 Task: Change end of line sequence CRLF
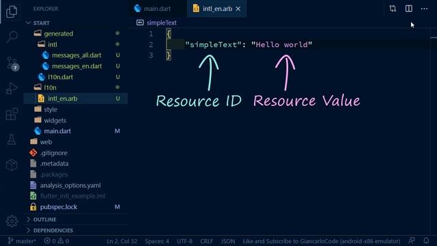(x=206, y=241)
